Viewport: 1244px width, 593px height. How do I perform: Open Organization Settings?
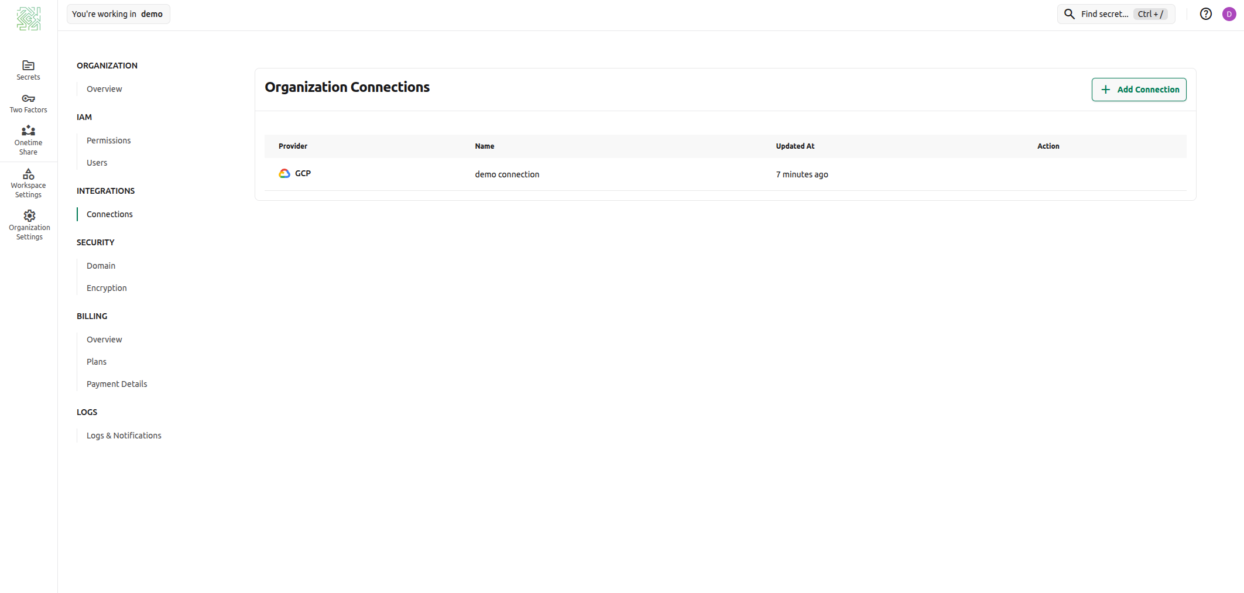pos(29,225)
